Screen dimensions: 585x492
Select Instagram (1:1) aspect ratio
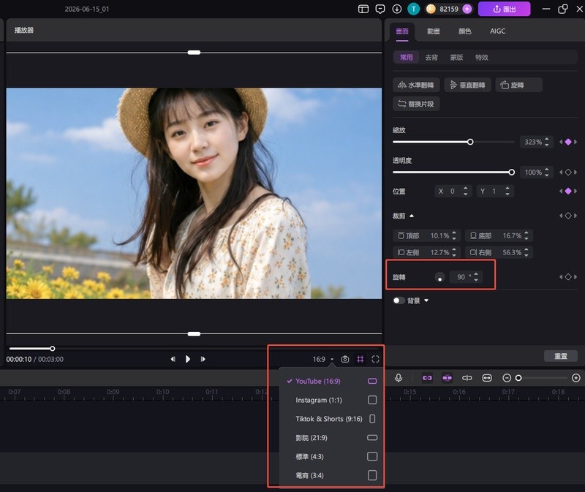331,400
